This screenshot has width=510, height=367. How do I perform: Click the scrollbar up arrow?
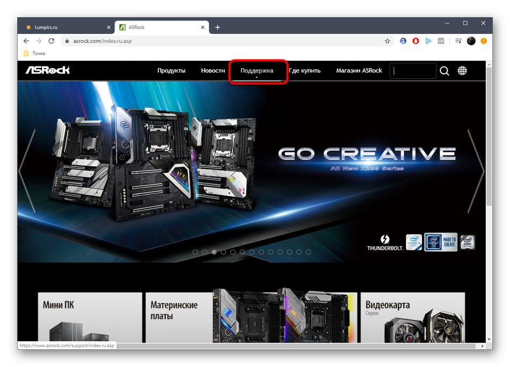[x=489, y=65]
